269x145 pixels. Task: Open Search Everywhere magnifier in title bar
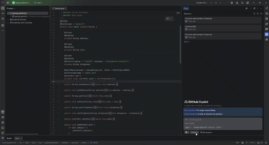click(242, 3)
